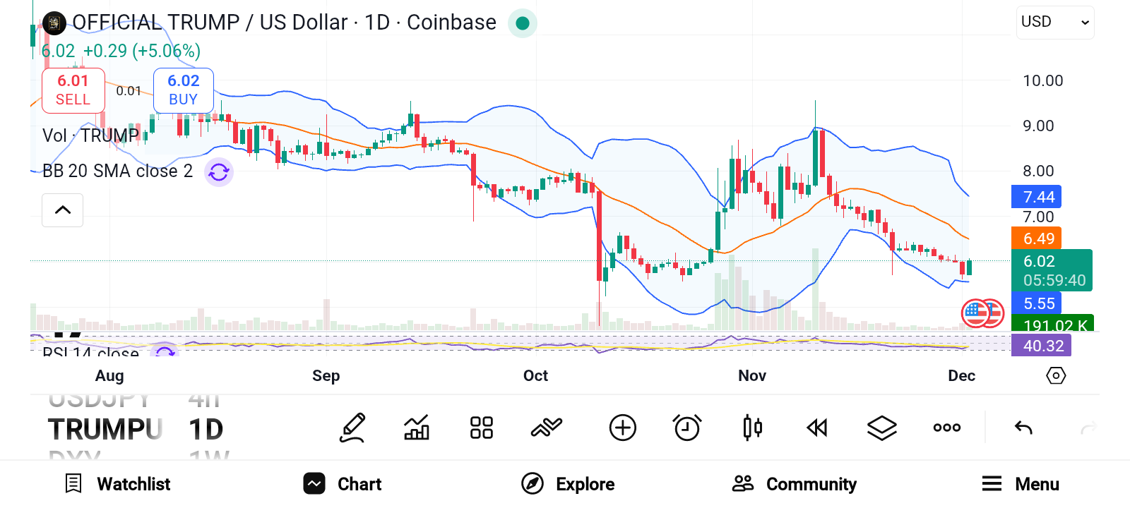Change candlestick chart type icon
1130x508 pixels.
752,428
